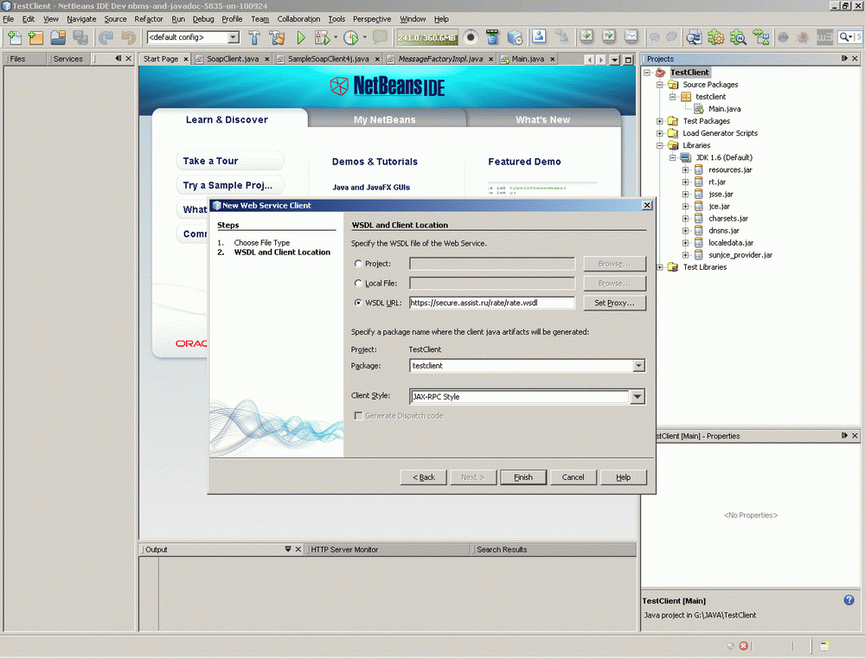
Task: Select the WSDL URL radio button
Action: (x=358, y=302)
